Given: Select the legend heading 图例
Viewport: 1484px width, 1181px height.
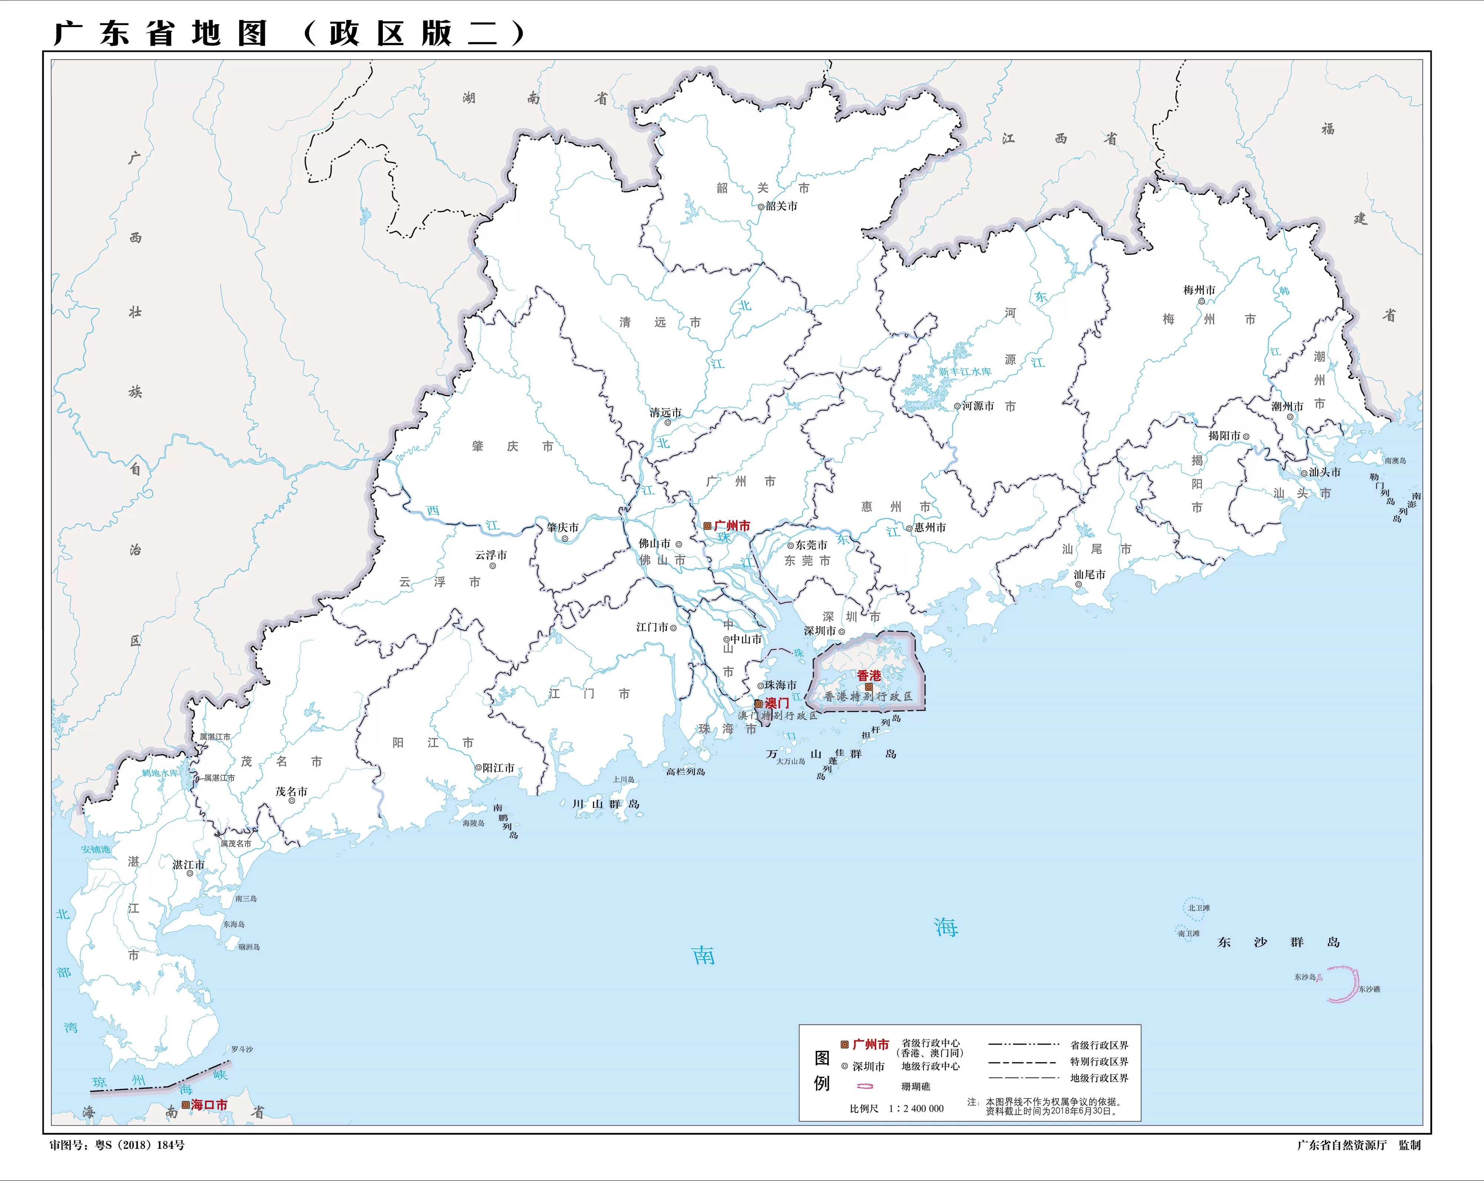Looking at the screenshot, I should click(x=822, y=1071).
